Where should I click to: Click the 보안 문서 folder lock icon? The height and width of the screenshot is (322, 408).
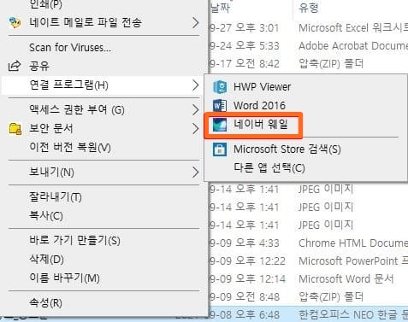(15, 128)
